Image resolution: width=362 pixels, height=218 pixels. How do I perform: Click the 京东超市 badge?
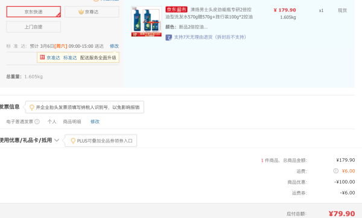(176, 10)
